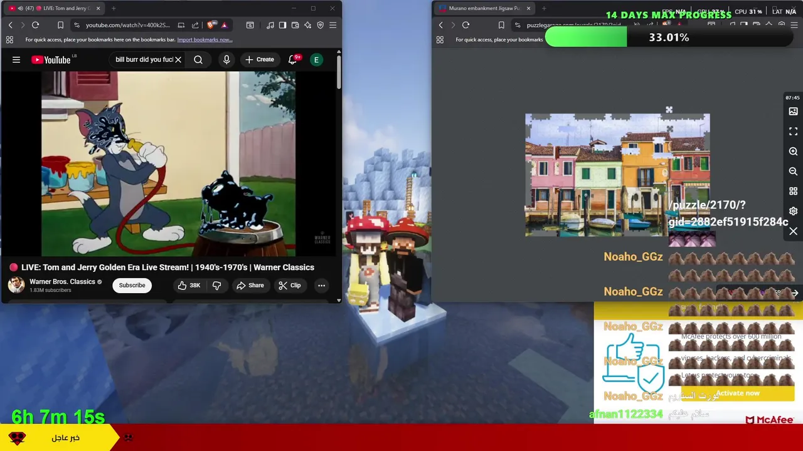The image size is (803, 451).
Task: Open jigsaw puzzle settings gear
Action: pos(793,211)
